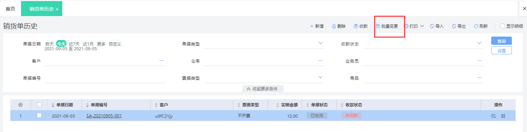Image resolution: width=527 pixels, height=132 pixels.
Task: Switch to the 首页 tab
Action: tap(10, 9)
